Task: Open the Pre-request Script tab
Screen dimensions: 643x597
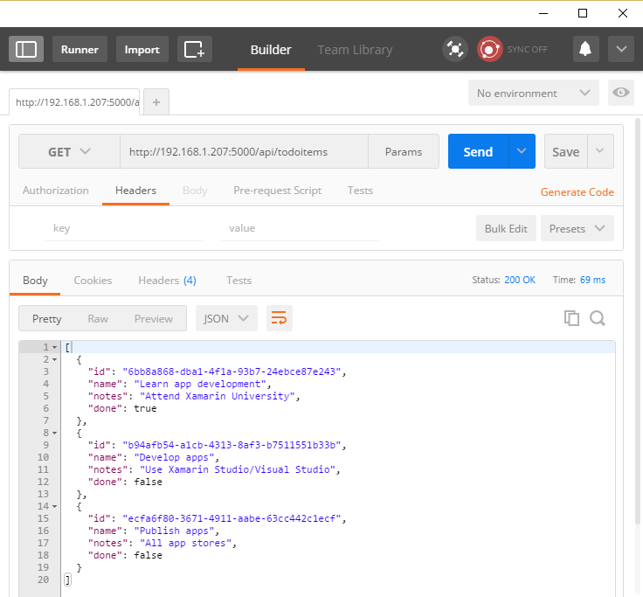Action: tap(277, 191)
